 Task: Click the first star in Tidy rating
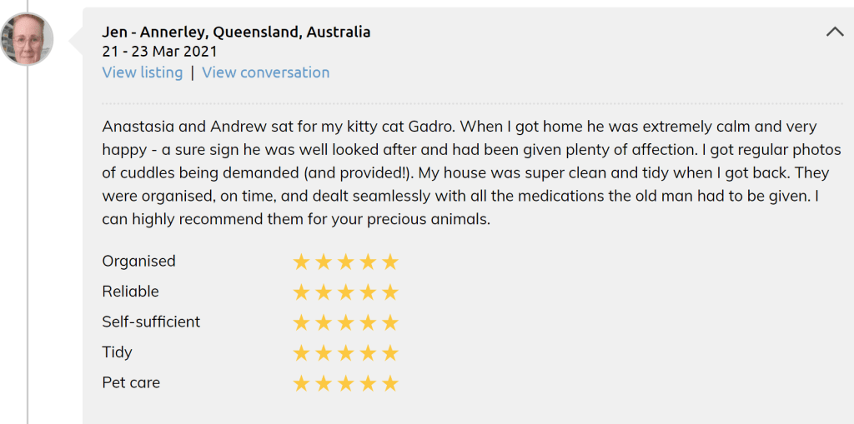(301, 353)
